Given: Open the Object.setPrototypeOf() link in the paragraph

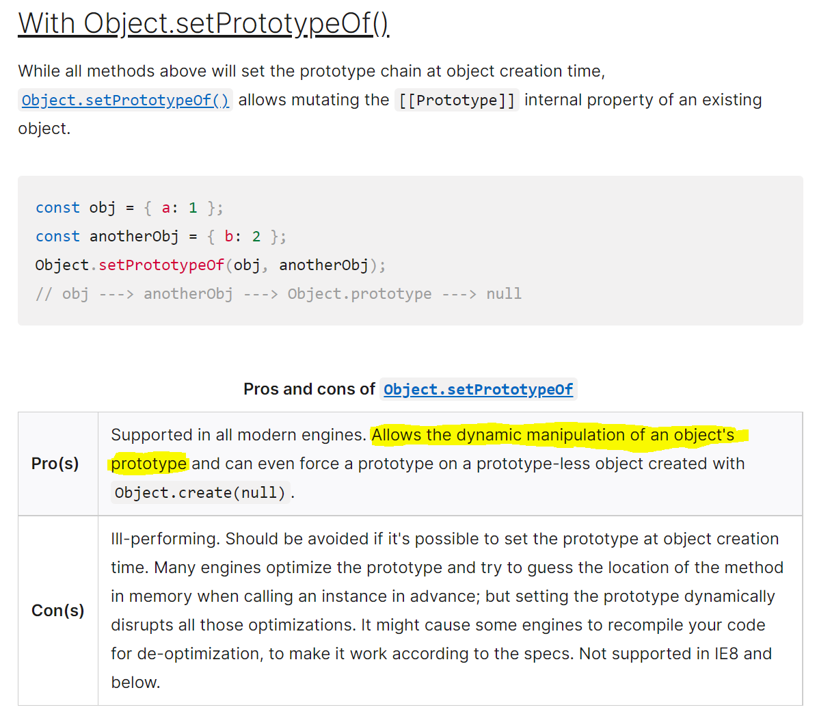Looking at the screenshot, I should (125, 100).
